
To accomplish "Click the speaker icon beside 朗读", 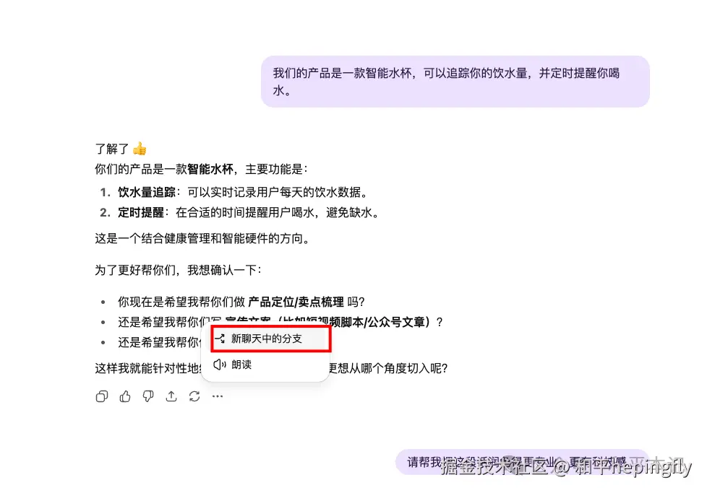I will click(x=220, y=365).
